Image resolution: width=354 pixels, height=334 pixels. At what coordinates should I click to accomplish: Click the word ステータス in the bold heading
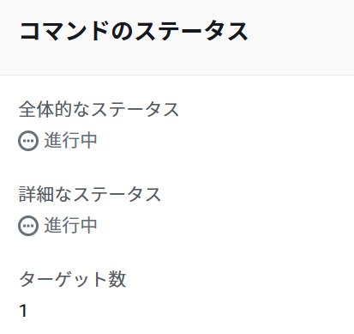point(191,31)
